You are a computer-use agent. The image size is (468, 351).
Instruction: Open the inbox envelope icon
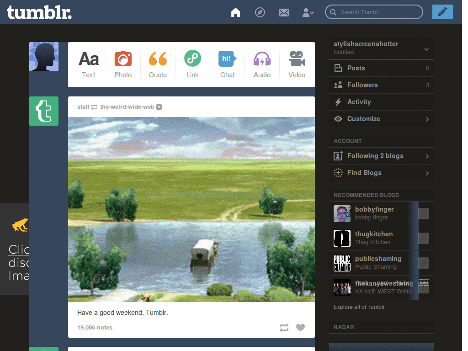(284, 12)
